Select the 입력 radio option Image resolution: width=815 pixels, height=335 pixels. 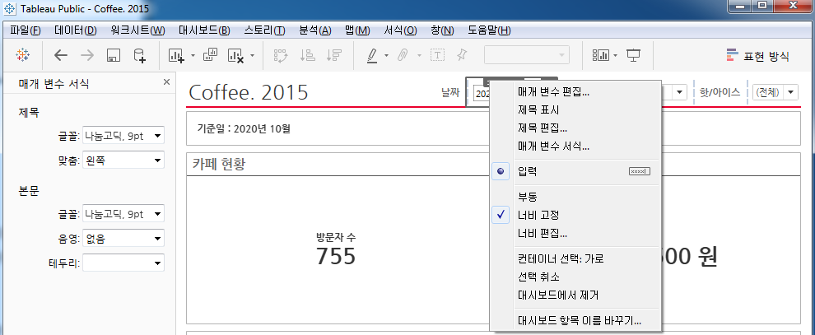(x=575, y=172)
